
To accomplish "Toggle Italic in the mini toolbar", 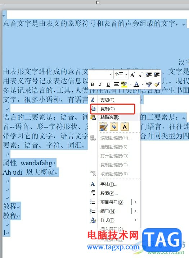I will [100, 84].
